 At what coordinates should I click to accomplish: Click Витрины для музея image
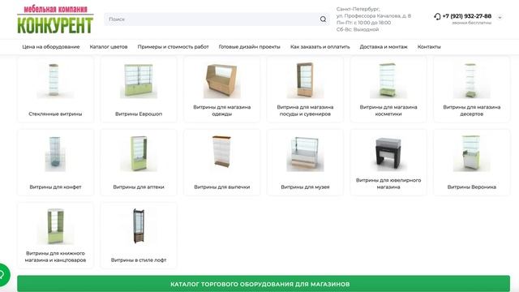pyautogui.click(x=305, y=153)
